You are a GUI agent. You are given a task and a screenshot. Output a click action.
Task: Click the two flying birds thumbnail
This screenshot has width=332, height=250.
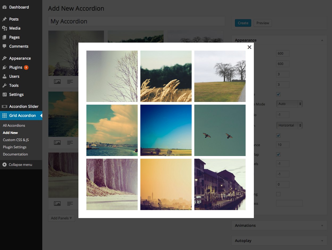220,130
